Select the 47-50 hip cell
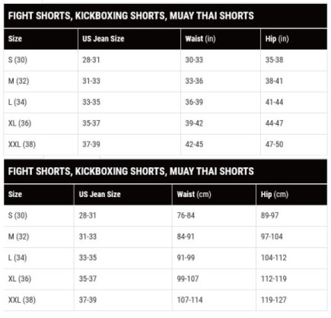This screenshot has width=331, height=318. tap(274, 145)
